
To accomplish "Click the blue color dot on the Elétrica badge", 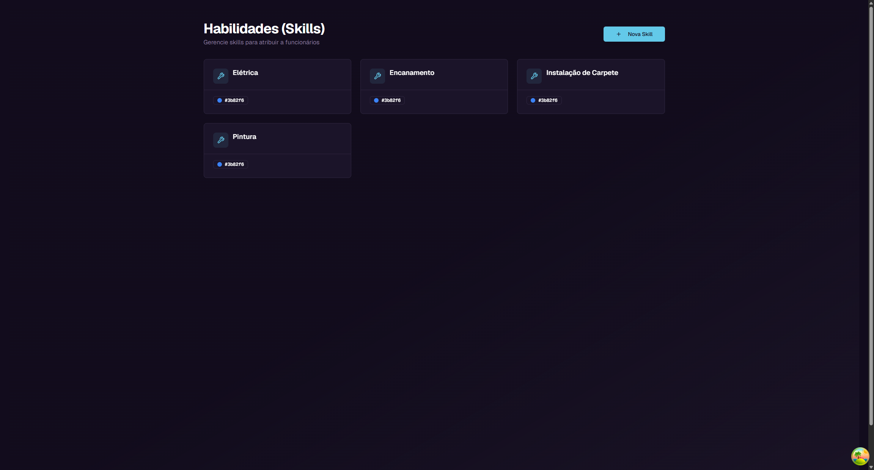I will coord(219,100).
